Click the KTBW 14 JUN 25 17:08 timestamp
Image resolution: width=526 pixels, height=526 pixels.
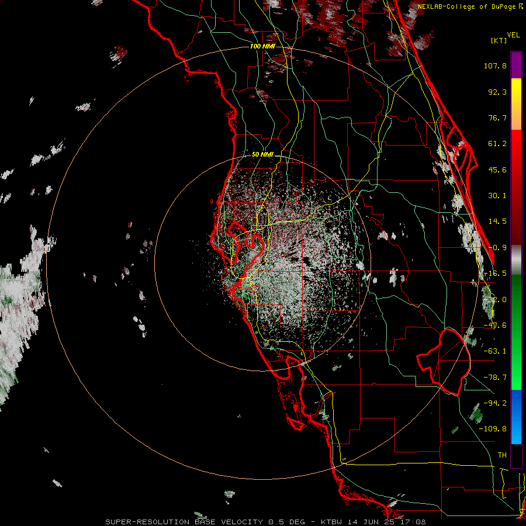pyautogui.click(x=373, y=522)
